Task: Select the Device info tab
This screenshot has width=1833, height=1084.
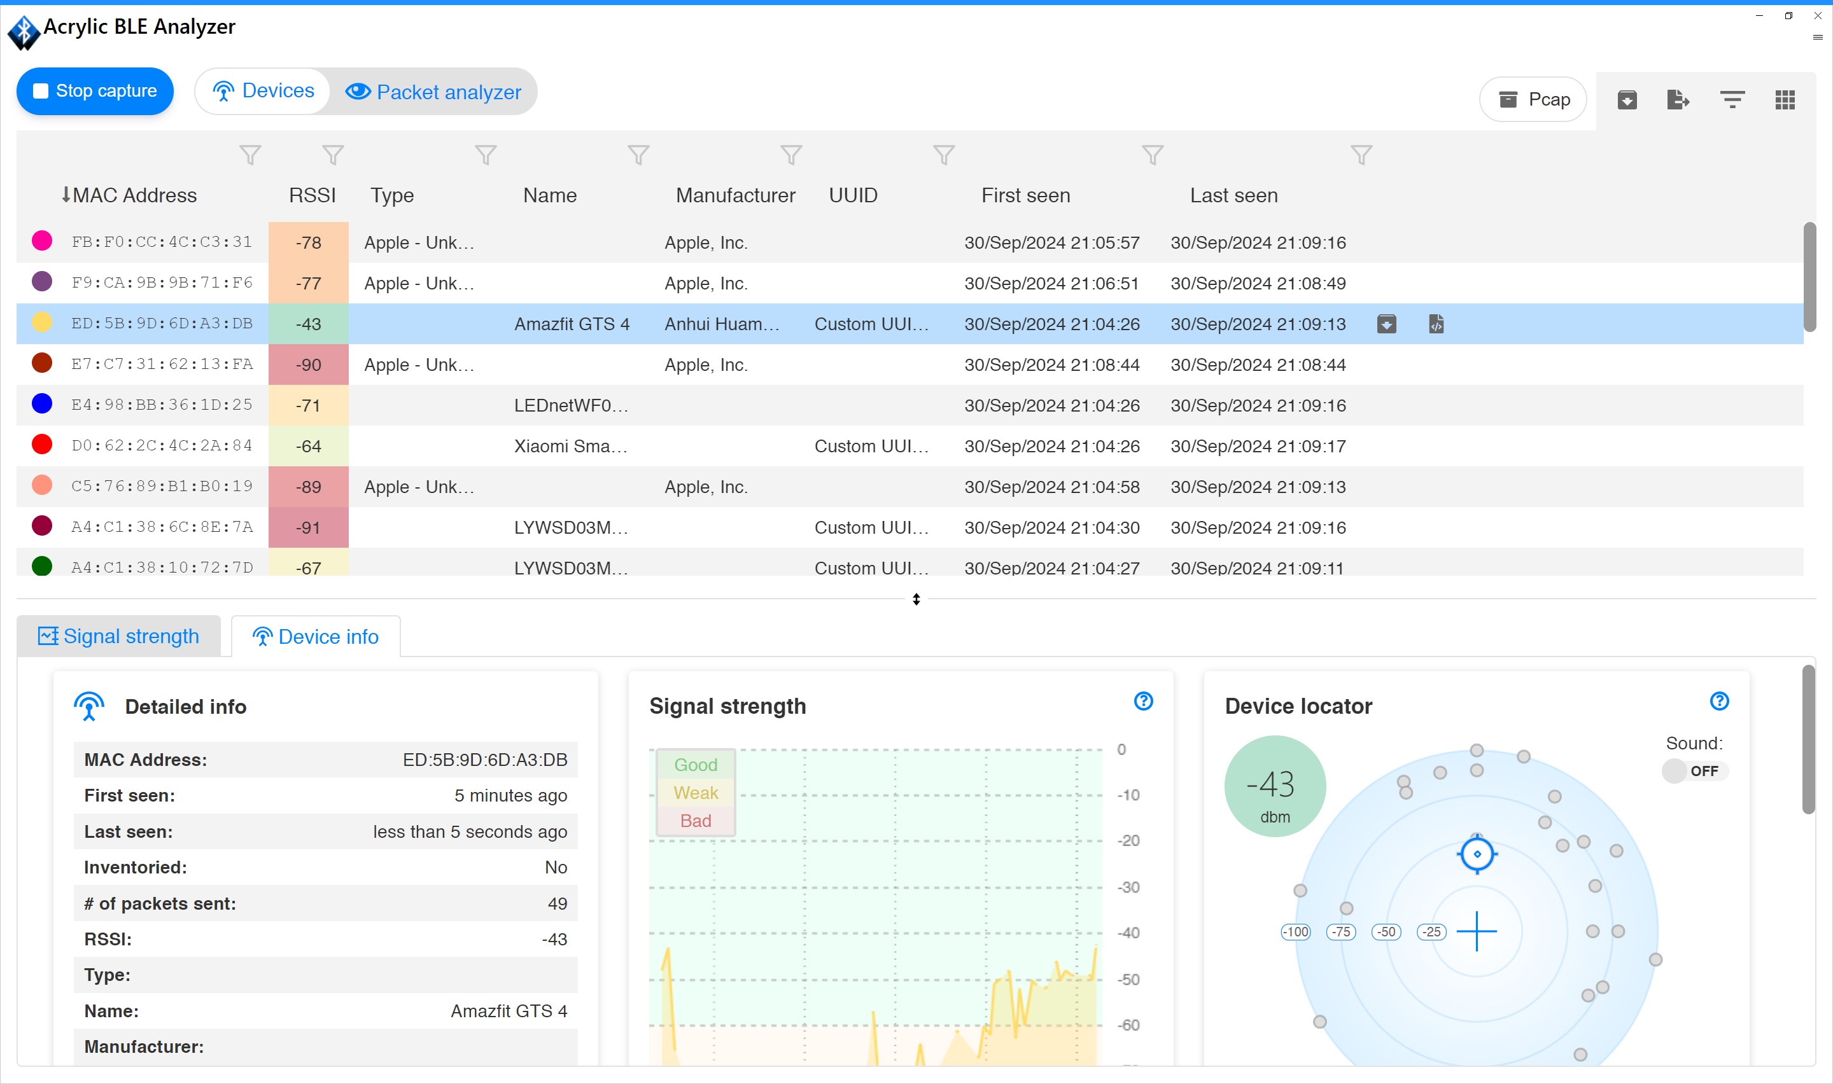Action: click(316, 636)
